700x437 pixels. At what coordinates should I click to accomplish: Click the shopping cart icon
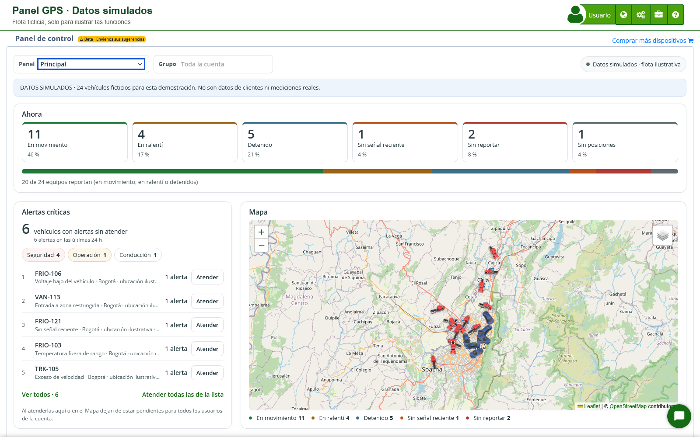691,41
